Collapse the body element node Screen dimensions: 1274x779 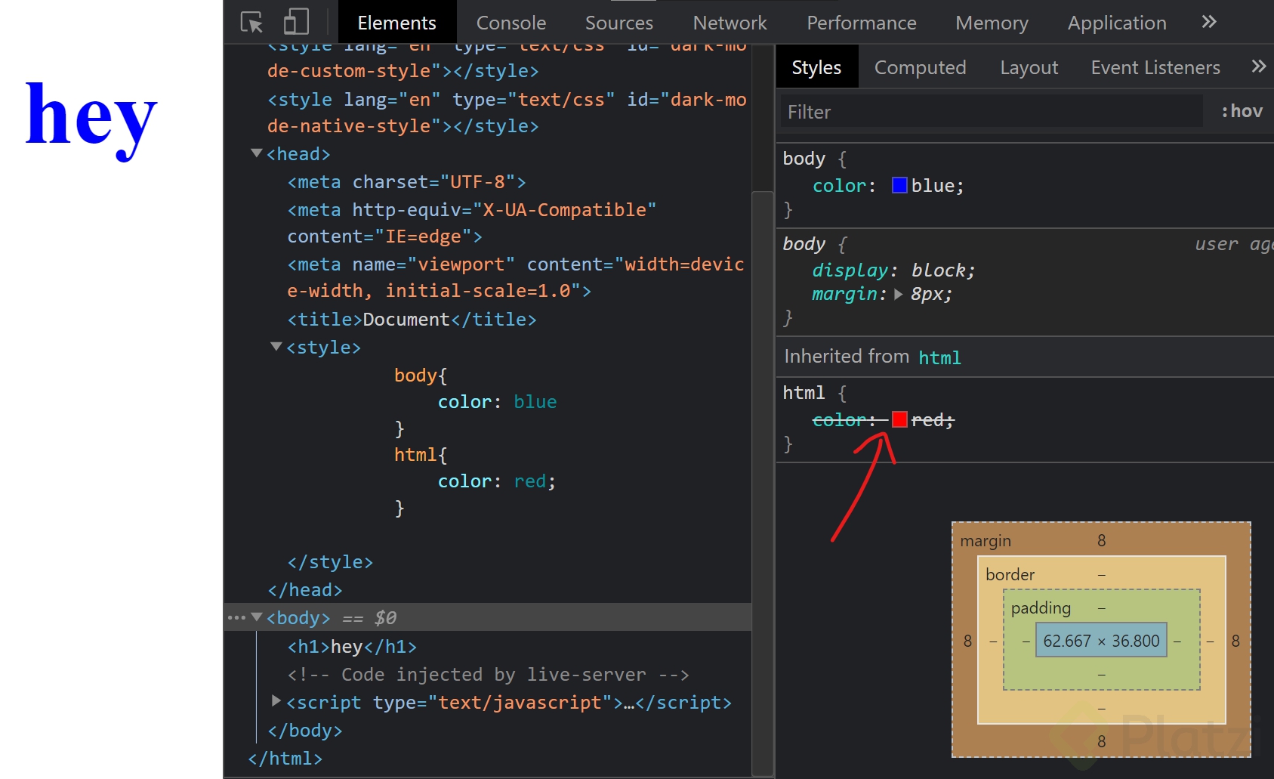coord(257,617)
